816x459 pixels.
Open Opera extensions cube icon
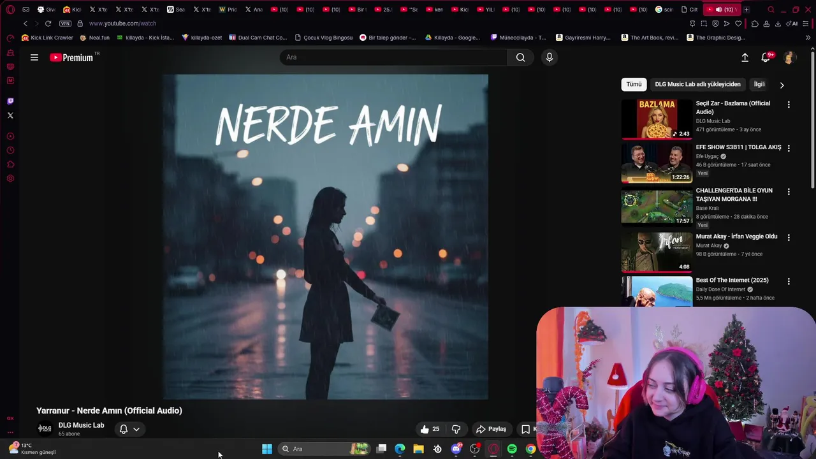tap(755, 24)
